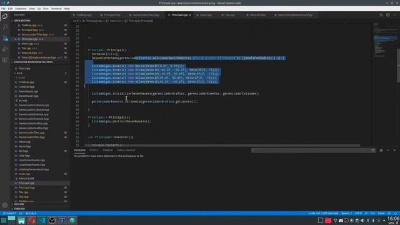Open the Terminal menu
This screenshot has height=225, width=400.
click(x=56, y=9)
